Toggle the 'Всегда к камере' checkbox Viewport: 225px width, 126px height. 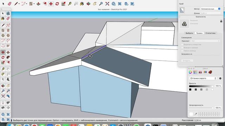click(x=182, y=48)
